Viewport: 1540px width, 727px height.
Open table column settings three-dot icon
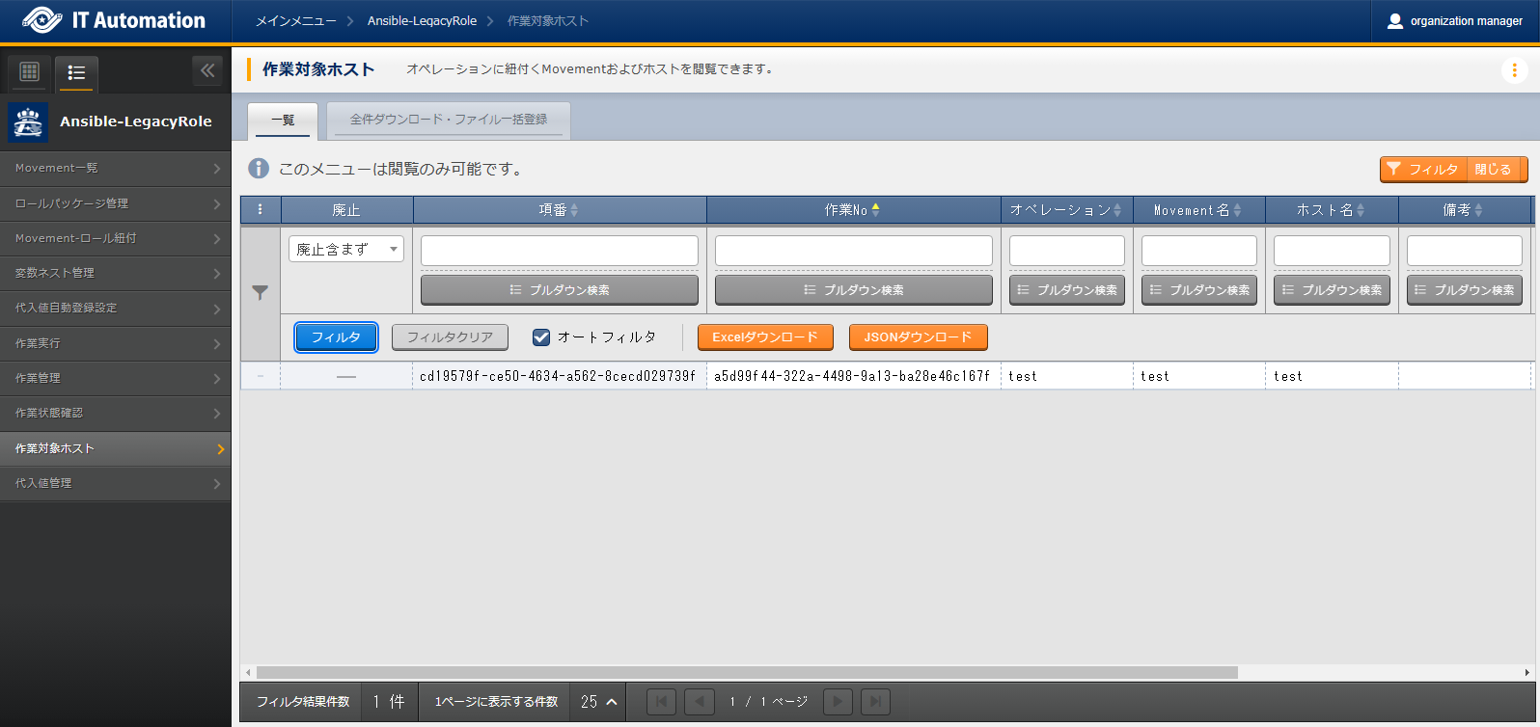click(260, 210)
